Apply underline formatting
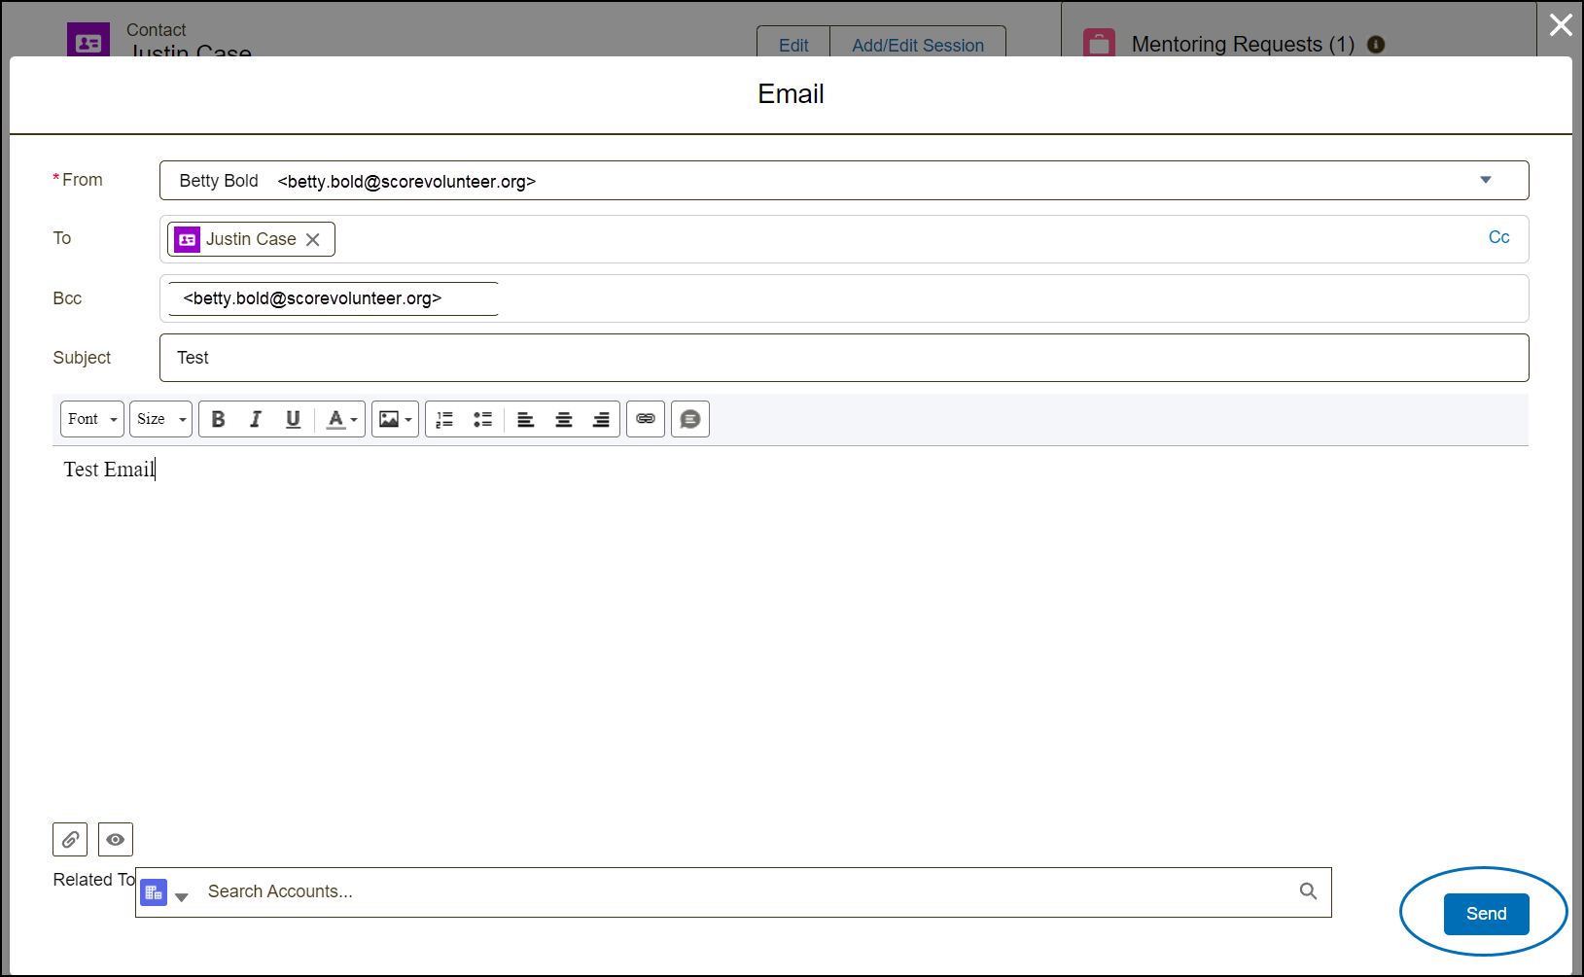This screenshot has height=977, width=1584. tap(293, 419)
